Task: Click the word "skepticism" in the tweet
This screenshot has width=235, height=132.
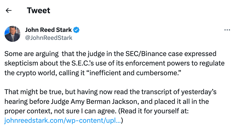Action: 21,64
